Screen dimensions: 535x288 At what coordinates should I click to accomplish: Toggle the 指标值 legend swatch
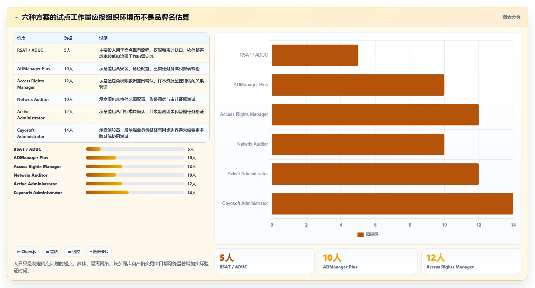pos(361,234)
